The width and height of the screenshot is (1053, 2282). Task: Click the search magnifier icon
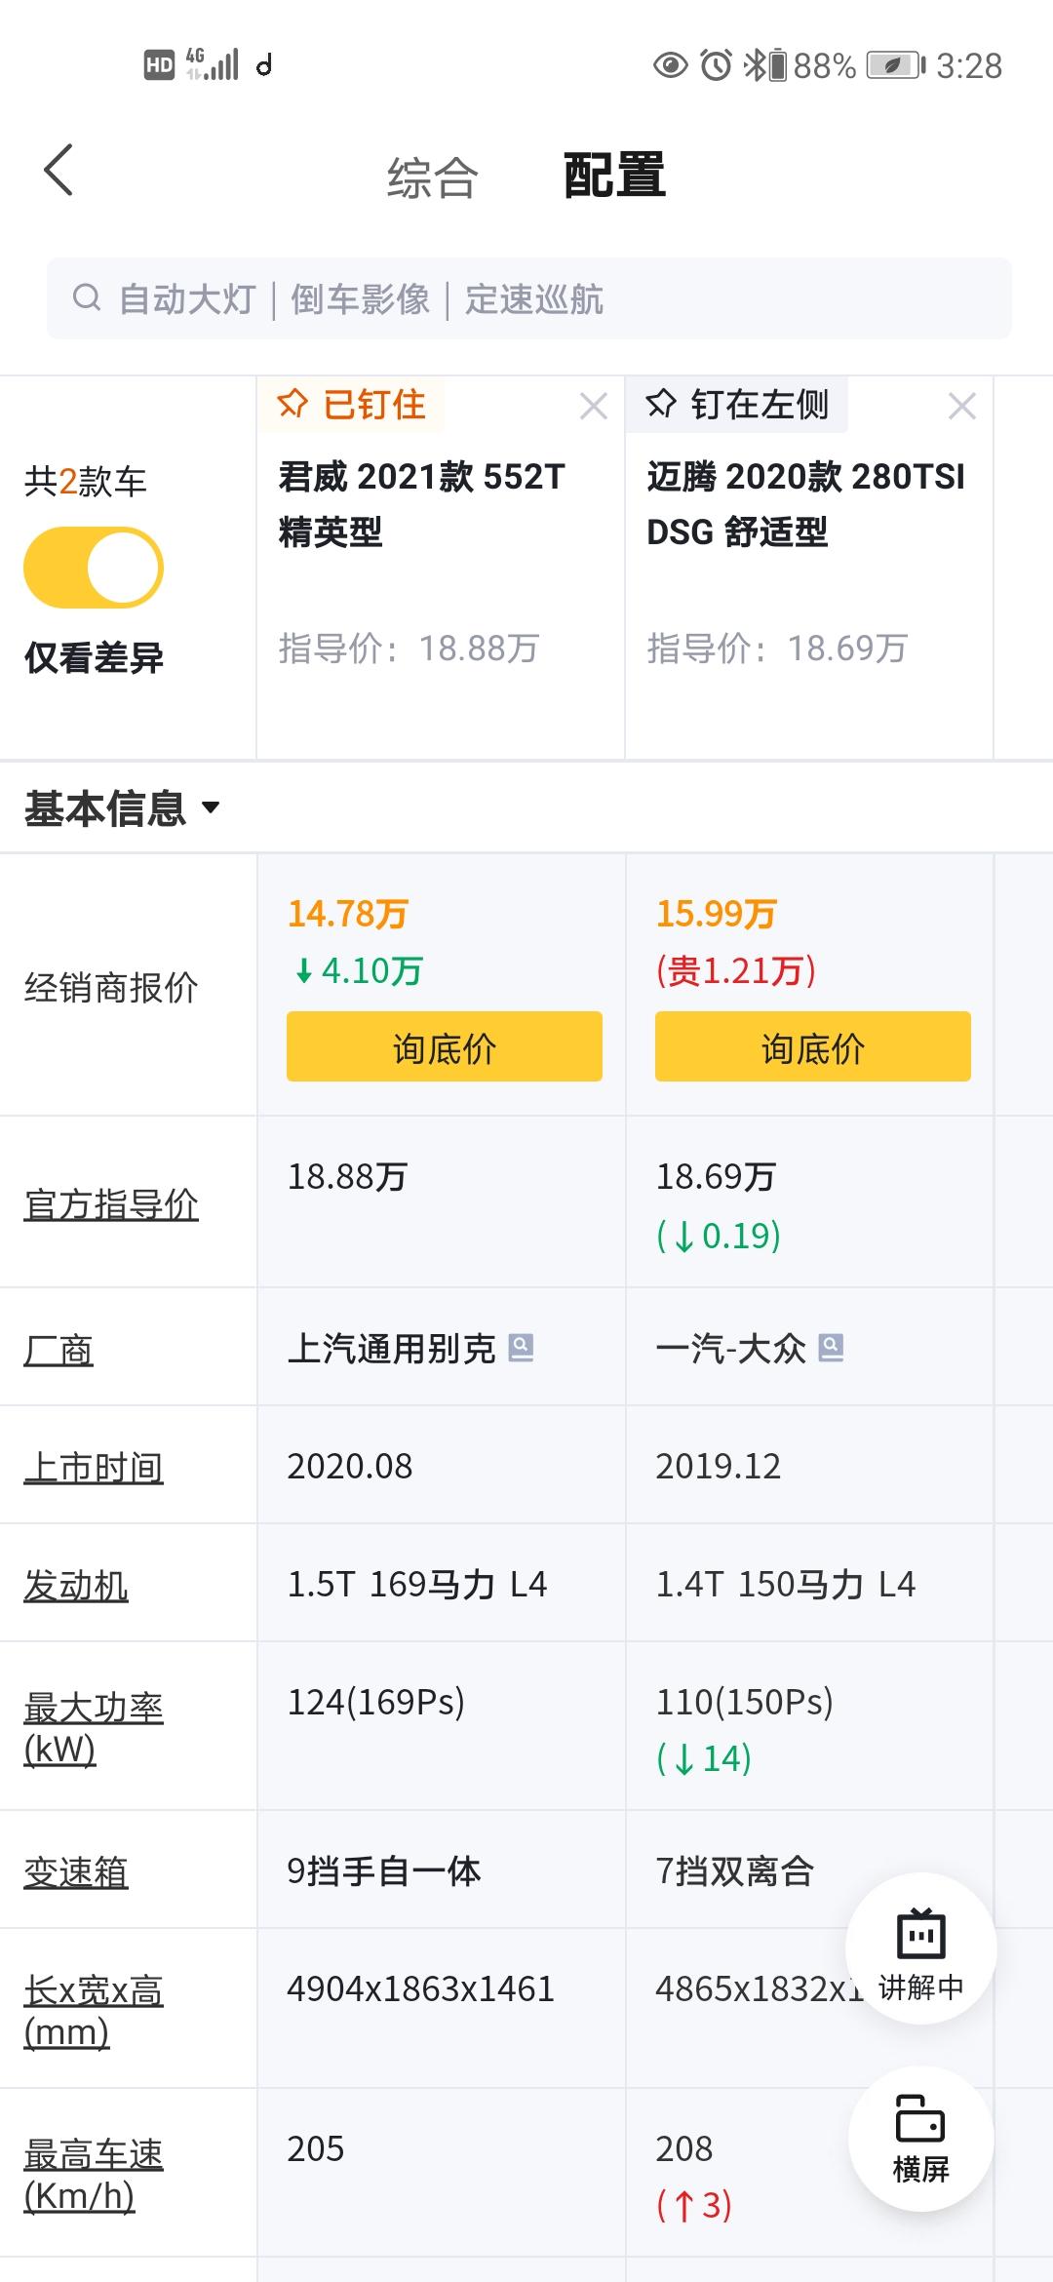point(87,297)
